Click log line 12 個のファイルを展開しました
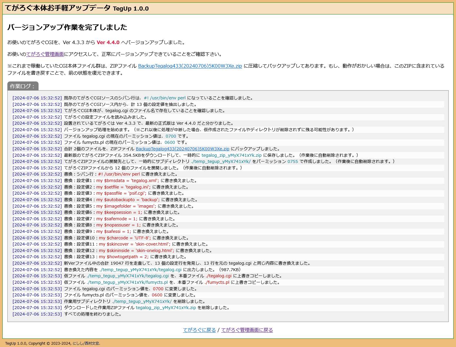The image size is (456, 347). [228, 168]
